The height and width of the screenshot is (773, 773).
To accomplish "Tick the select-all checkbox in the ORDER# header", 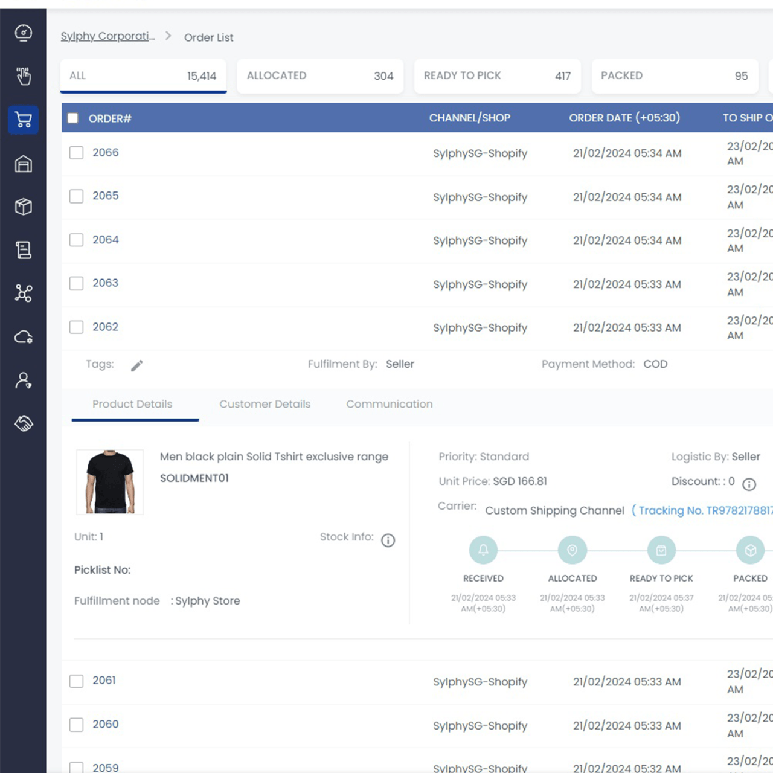I will click(x=73, y=118).
